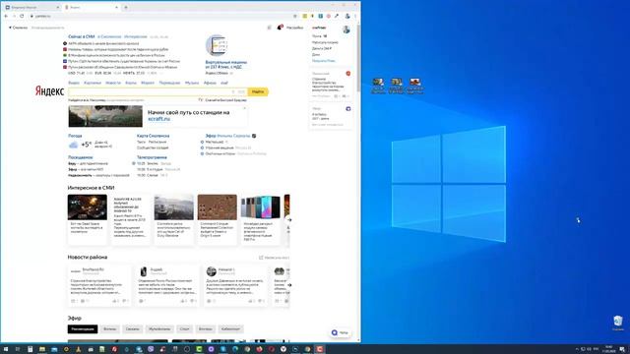630x354 pixels.
Task: Show next Интересное в СМИ cards arrow
Action: 288,220
